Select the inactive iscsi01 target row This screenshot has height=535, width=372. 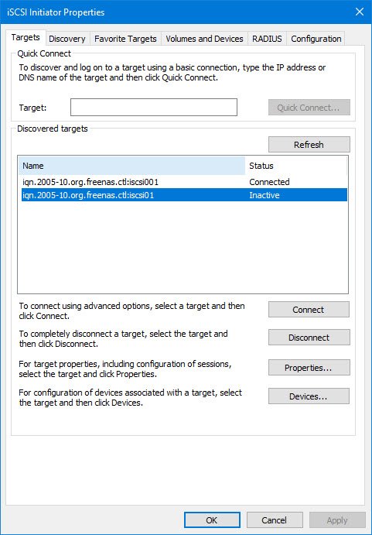pyautogui.click(x=184, y=195)
